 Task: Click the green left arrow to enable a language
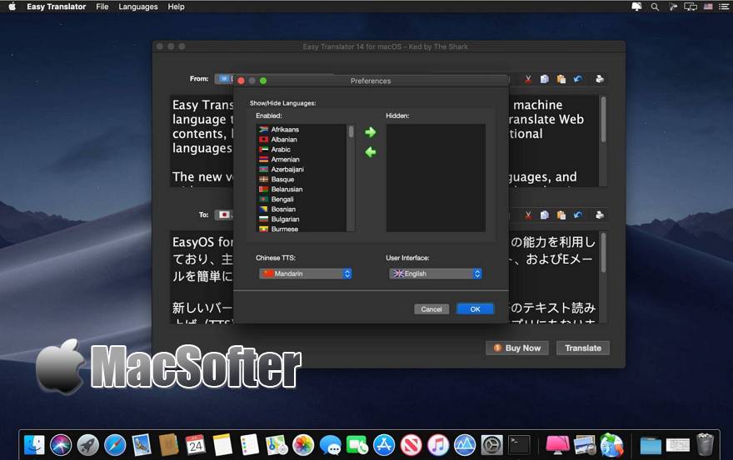point(370,152)
